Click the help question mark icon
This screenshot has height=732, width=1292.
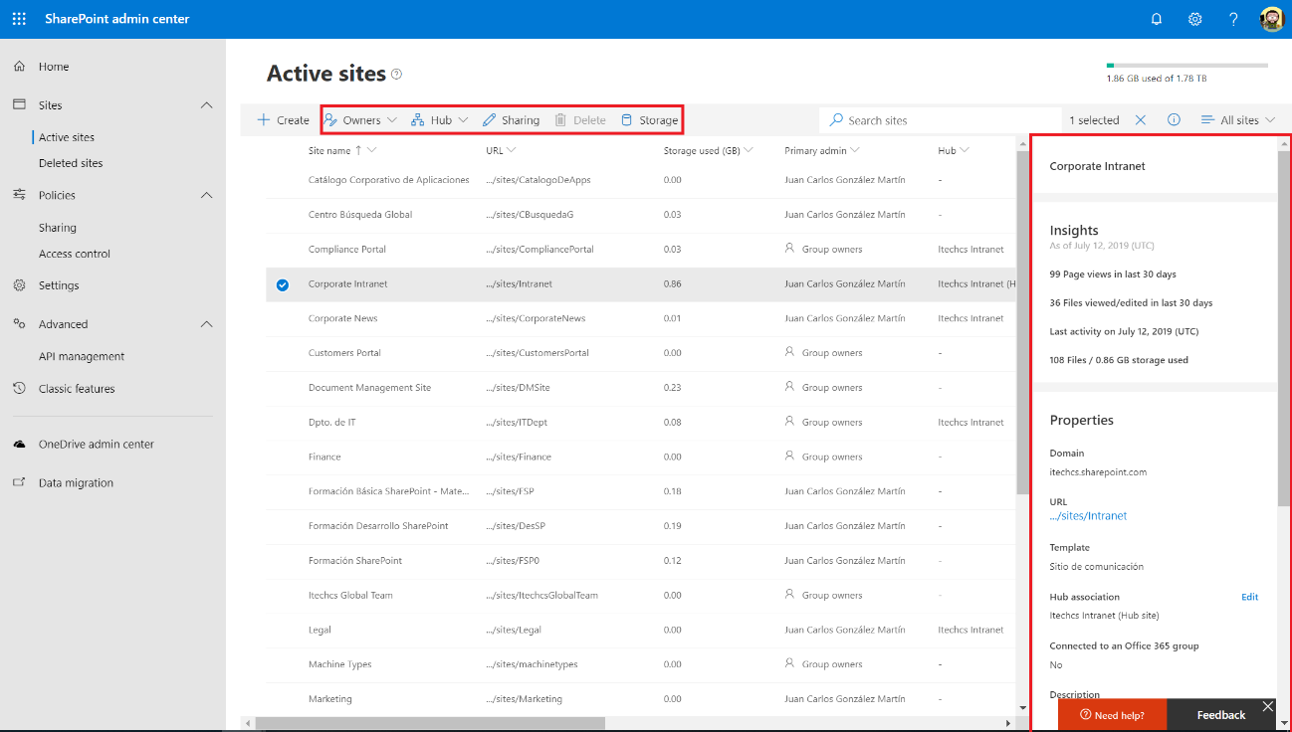[x=1233, y=19]
